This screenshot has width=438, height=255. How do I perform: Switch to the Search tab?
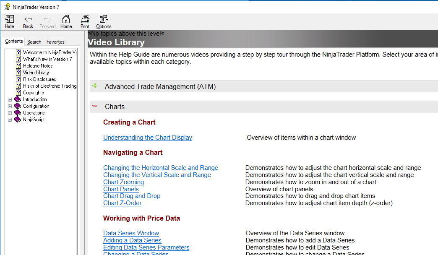tap(34, 42)
